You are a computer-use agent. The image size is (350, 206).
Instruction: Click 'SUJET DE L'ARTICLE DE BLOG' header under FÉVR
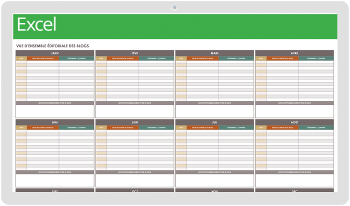pyautogui.click(x=123, y=58)
